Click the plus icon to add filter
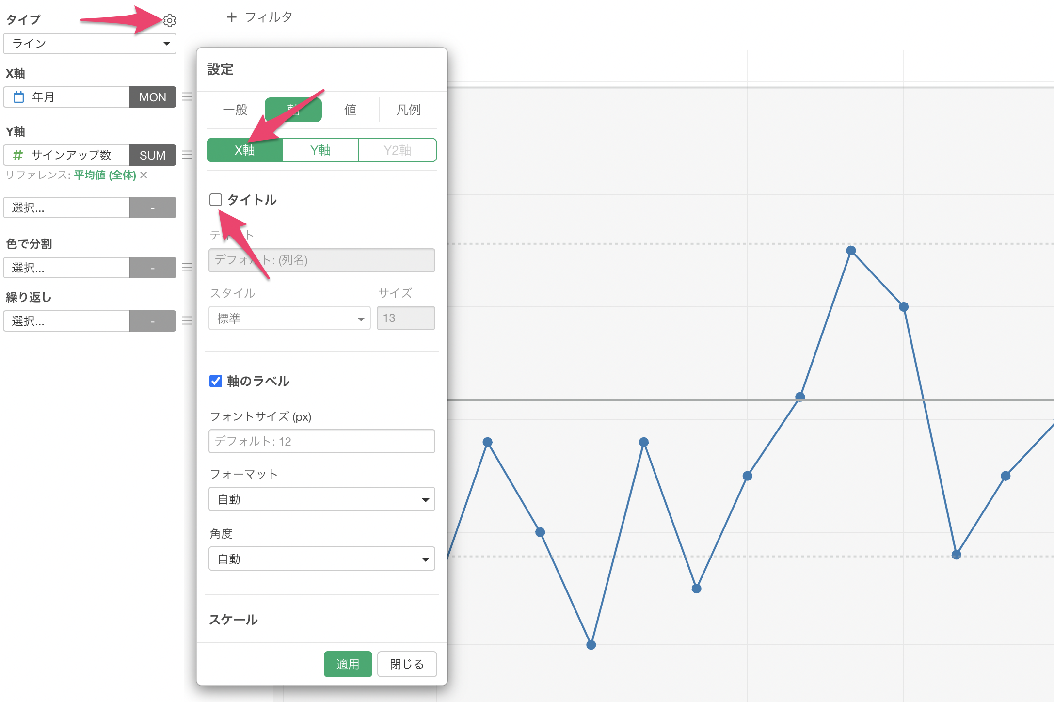 click(x=232, y=17)
